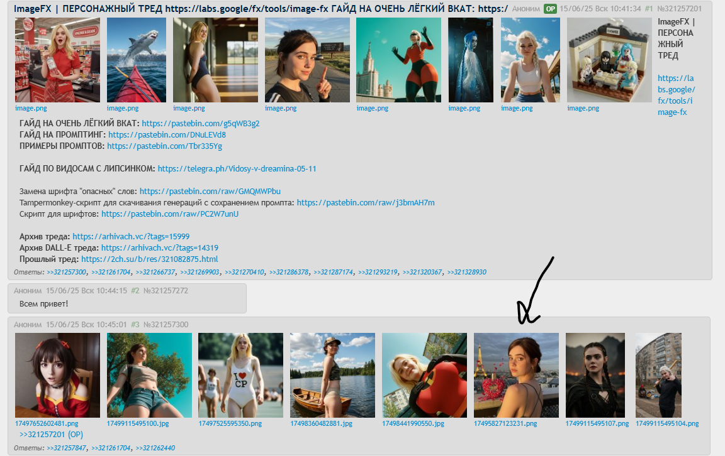Open reply >>321328930

point(466,273)
